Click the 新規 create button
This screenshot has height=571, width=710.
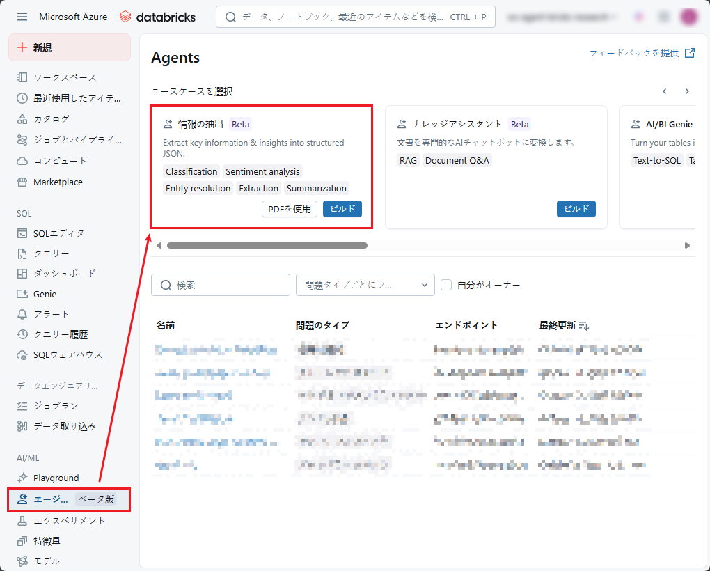pyautogui.click(x=70, y=47)
